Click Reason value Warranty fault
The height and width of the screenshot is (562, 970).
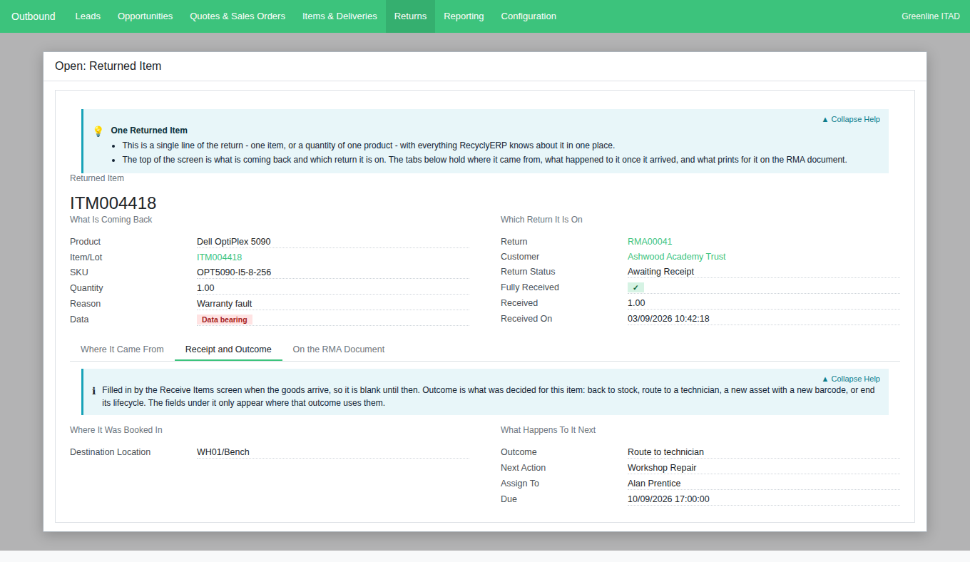225,304
